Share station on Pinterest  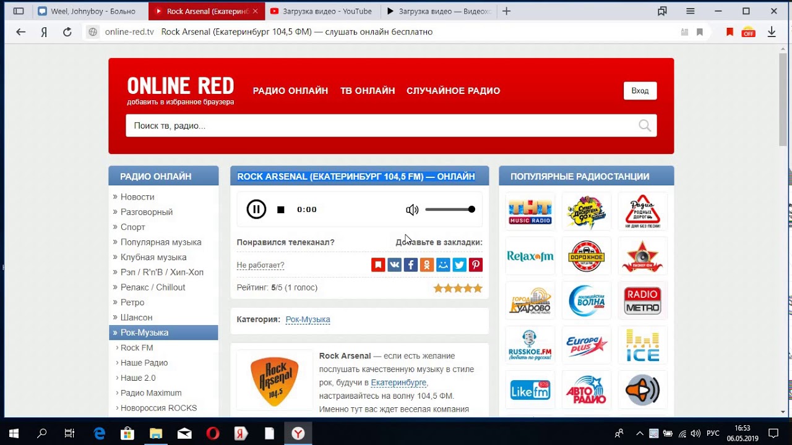coord(475,265)
